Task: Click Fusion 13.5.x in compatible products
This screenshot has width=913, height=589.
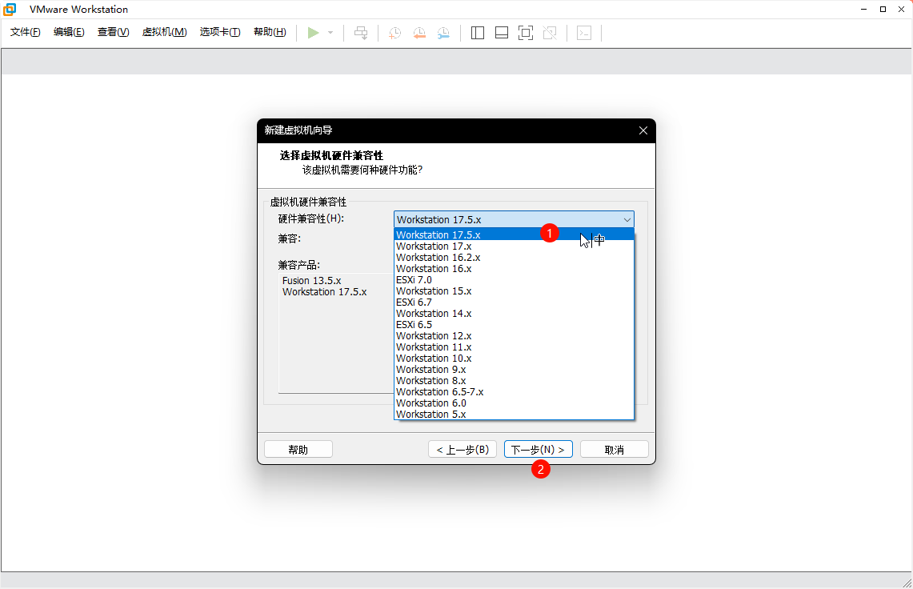Action: 311,281
